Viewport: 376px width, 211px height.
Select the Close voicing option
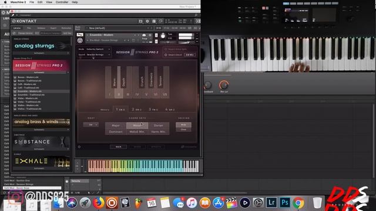coord(183,130)
